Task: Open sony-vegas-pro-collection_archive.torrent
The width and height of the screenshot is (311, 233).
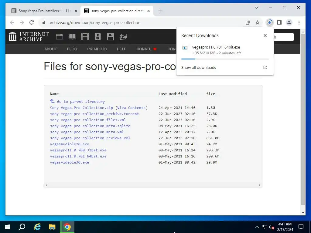Action: [x=94, y=114]
